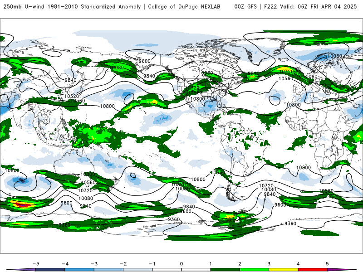The image size is (363, 272).
Task: Click the '1' colorbar label
Action: click(x=211, y=264)
